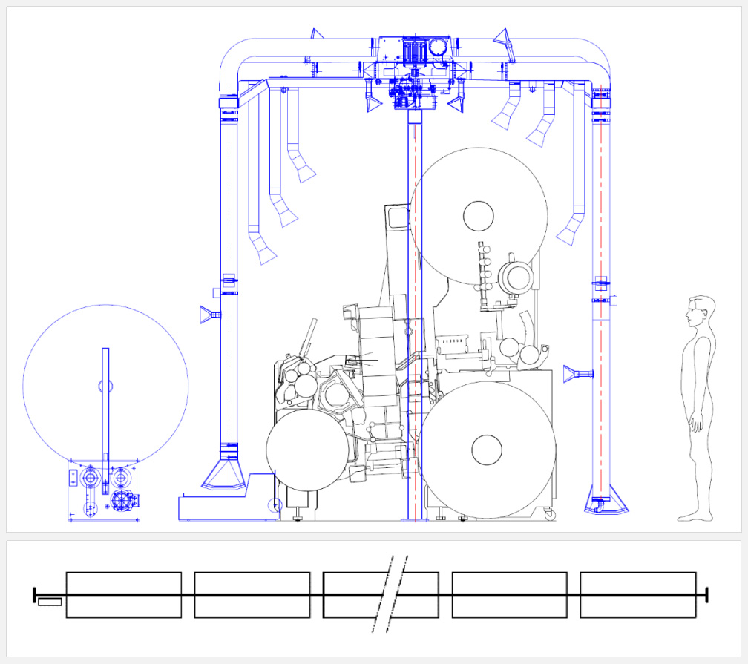Click the floor hood at left duct's base
Viewport: 748px width, 664px height.
[x=224, y=475]
